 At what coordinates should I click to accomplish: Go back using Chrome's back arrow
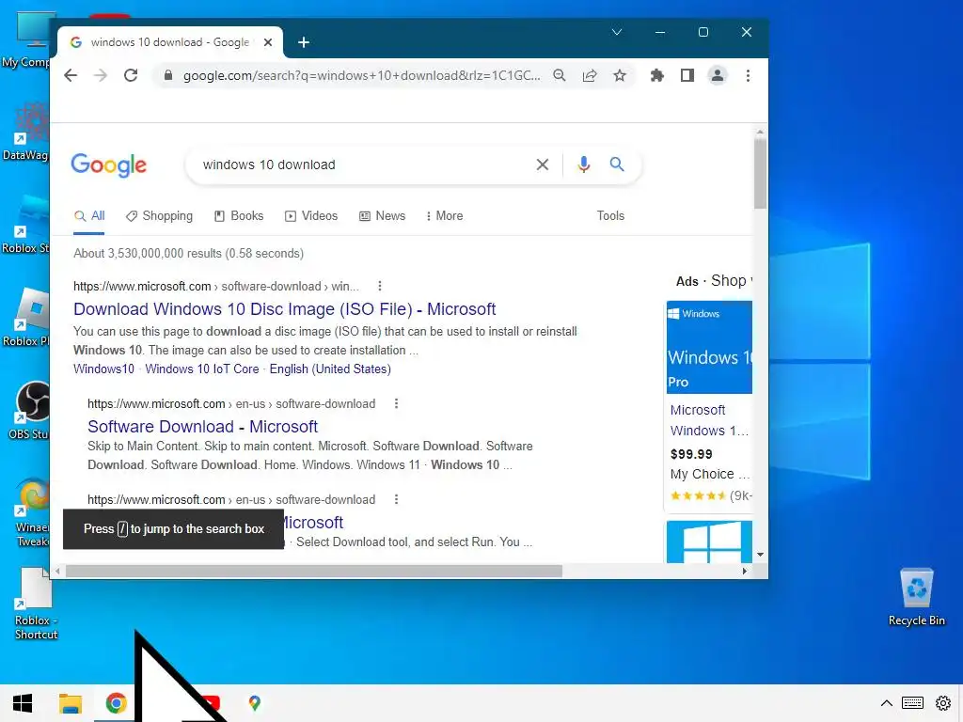[x=71, y=75]
